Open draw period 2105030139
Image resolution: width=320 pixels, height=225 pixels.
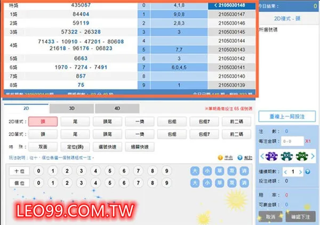point(231,85)
